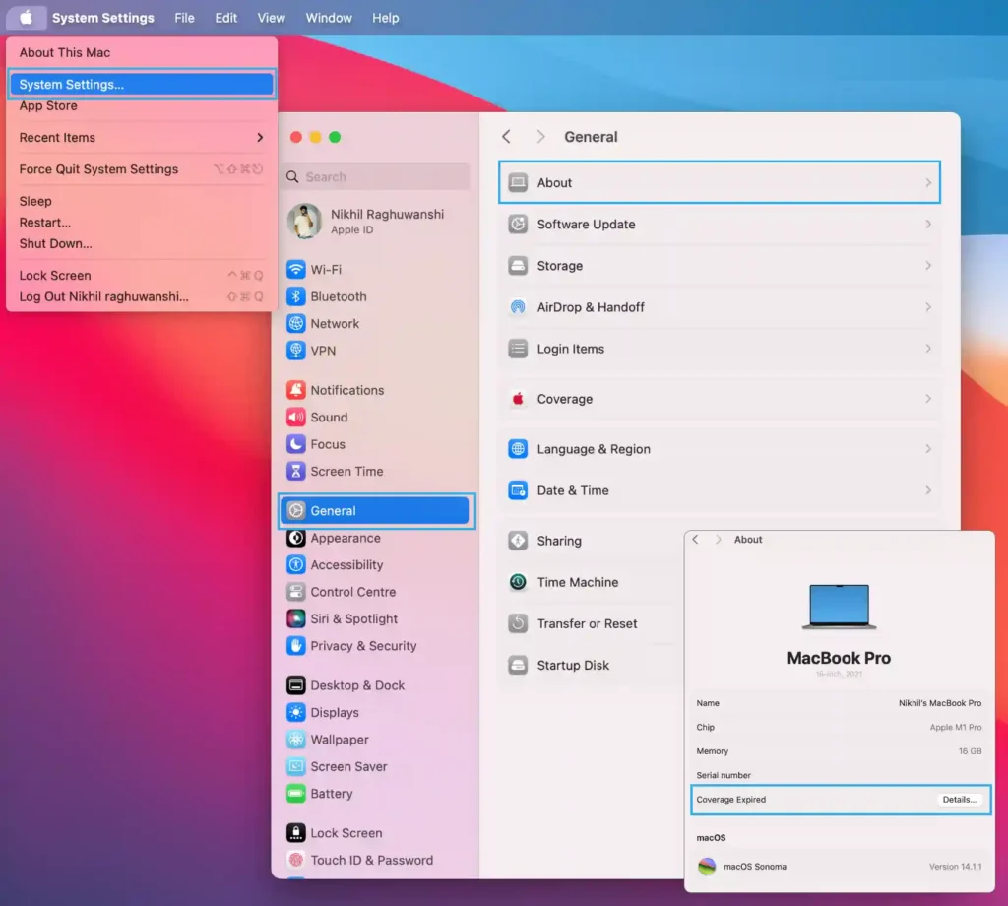Expand the Date & Time row chevron
Screen dimensions: 1008x906
pos(928,490)
